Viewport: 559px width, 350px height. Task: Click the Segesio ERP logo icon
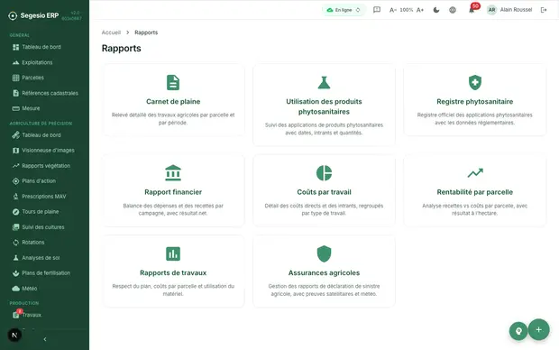click(13, 15)
